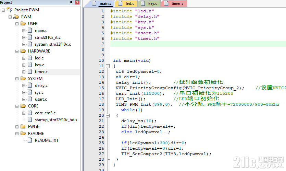Pin the Project panel with pushpin icon
286x171 pixels.
coord(71,2)
